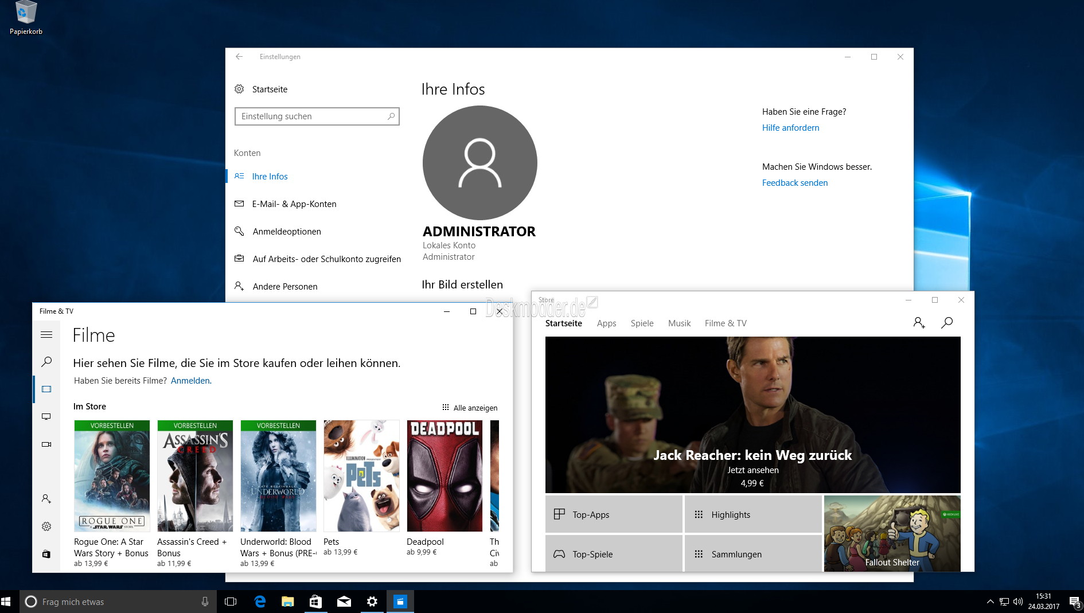The image size is (1084, 613).
Task: Click Anmelden link in Filme & TV
Action: 190,380
